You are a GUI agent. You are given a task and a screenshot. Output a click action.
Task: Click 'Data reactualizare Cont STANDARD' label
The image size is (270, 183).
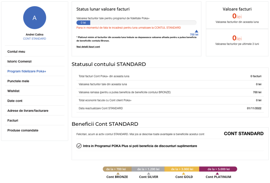(x=101, y=108)
